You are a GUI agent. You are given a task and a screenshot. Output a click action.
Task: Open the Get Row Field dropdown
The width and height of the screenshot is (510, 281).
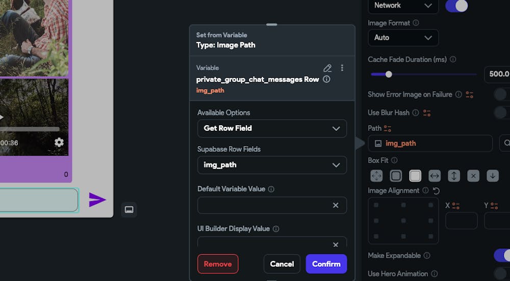pos(272,128)
